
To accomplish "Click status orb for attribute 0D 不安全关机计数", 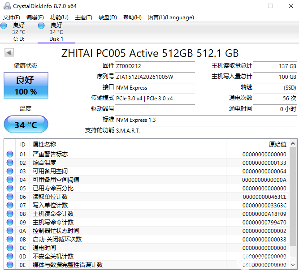I will pyautogui.click(x=10, y=256).
